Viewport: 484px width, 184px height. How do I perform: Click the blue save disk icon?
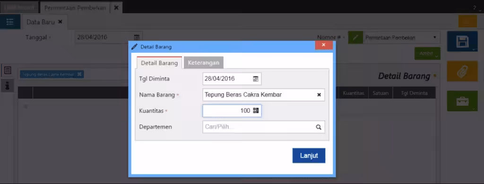click(462, 42)
